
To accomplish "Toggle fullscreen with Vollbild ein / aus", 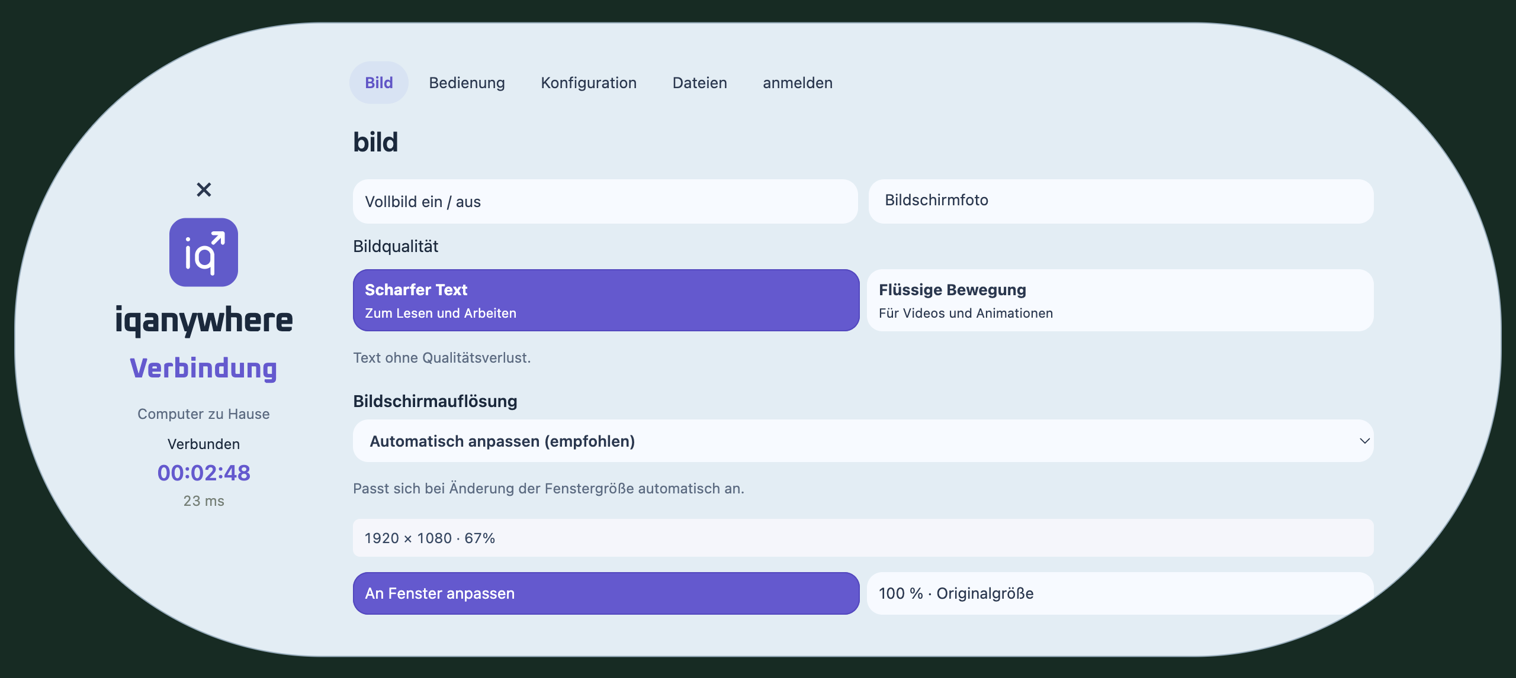I will [x=605, y=202].
